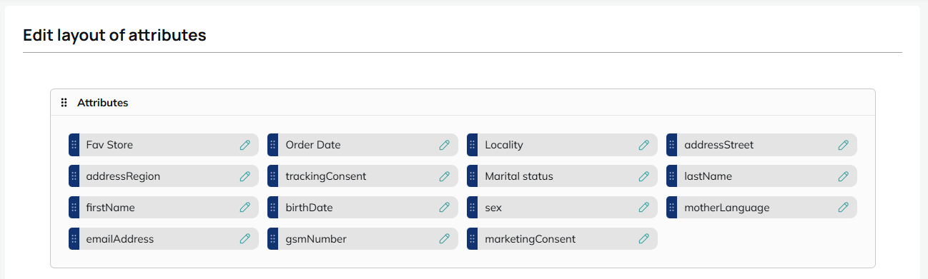Viewport: 928px width, 279px height.
Task: Click the Locality label text
Action: (x=504, y=145)
